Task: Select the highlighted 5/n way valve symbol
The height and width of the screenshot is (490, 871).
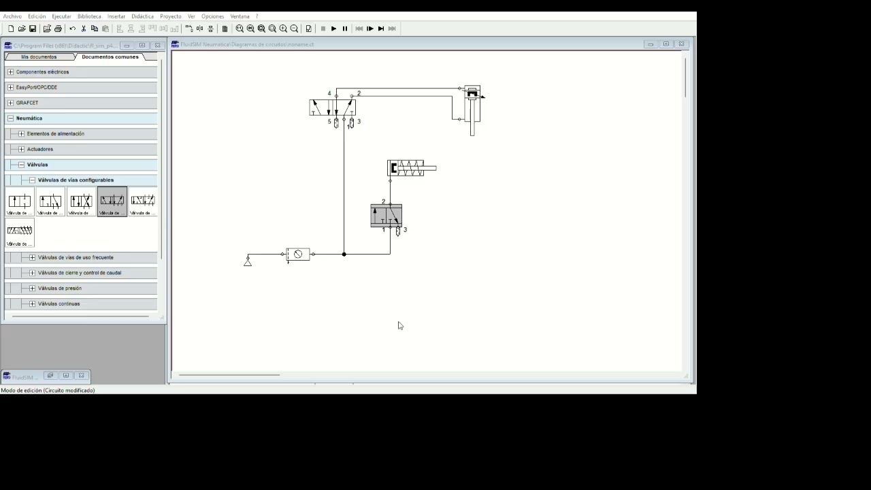Action: click(x=112, y=202)
